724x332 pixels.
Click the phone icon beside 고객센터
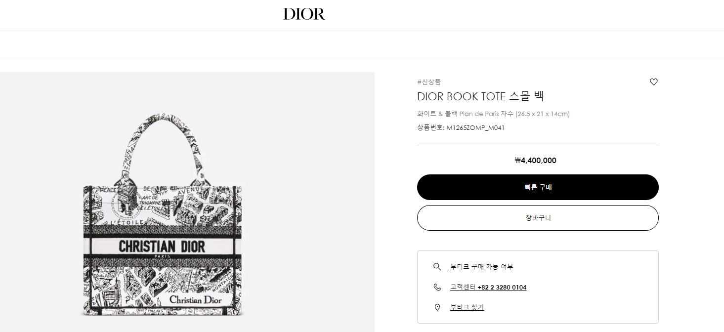[437, 287]
